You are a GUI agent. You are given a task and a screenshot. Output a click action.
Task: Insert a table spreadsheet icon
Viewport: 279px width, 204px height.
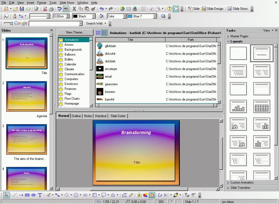point(129,9)
